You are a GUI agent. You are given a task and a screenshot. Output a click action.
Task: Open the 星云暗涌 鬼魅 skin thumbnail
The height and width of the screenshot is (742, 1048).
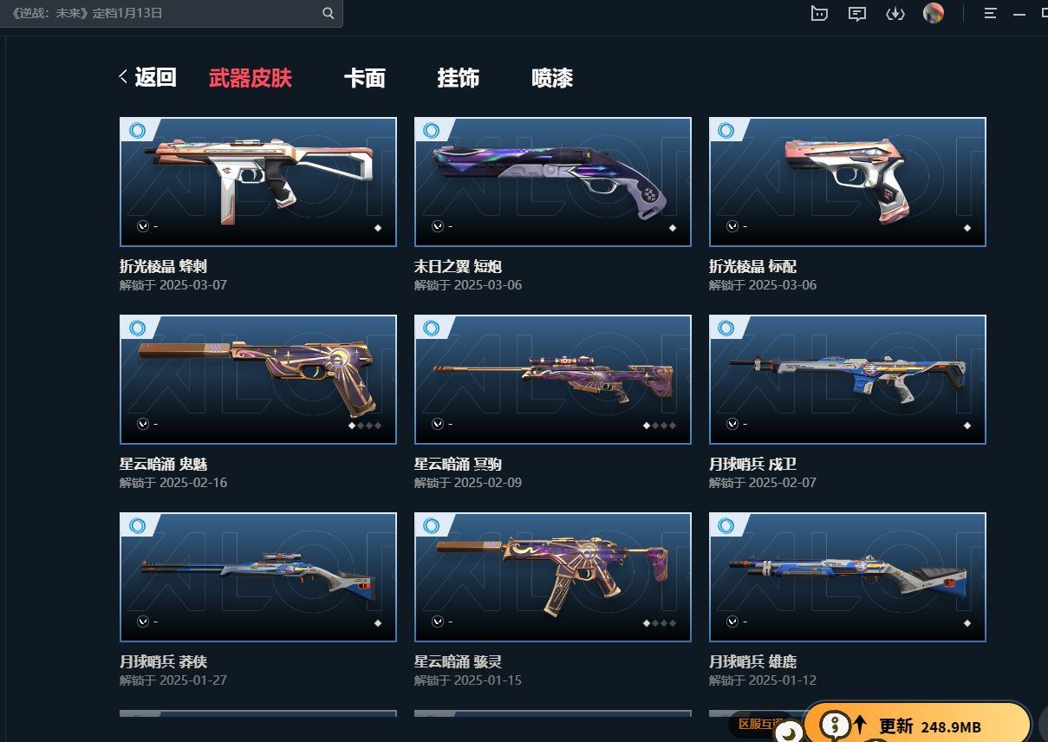(x=258, y=380)
